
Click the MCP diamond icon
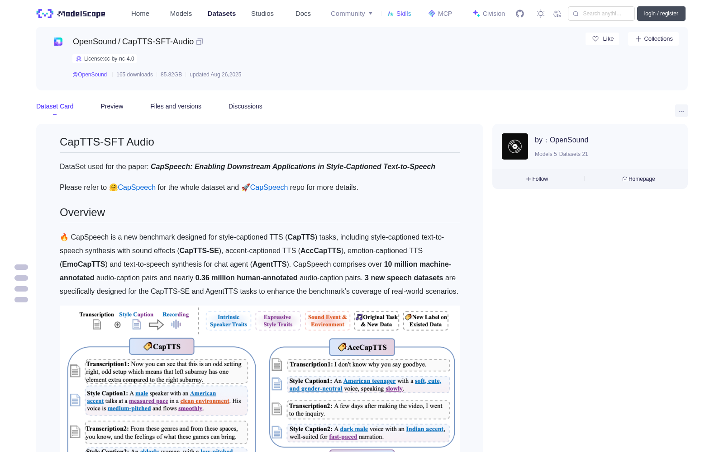coord(432,14)
